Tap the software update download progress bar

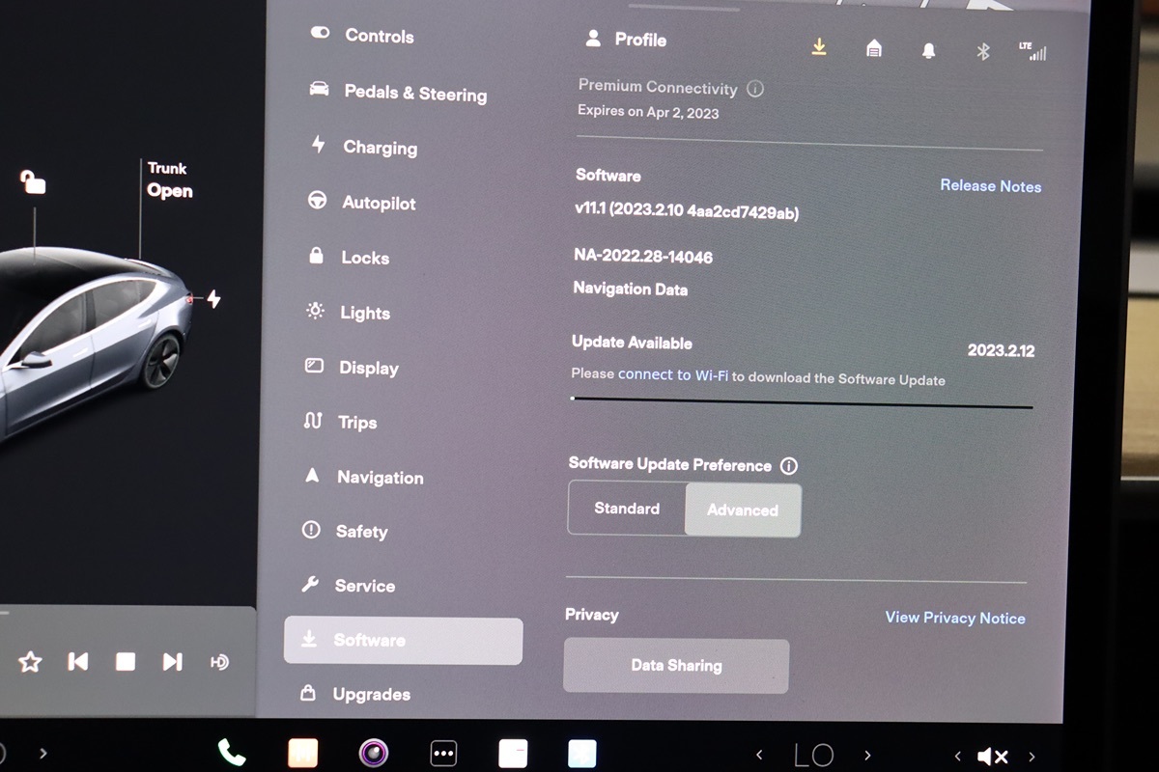coord(802,402)
